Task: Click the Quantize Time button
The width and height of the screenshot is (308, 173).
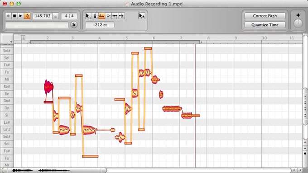Action: [265, 25]
